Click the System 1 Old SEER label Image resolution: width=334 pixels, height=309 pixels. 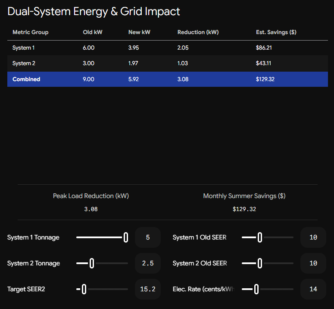click(x=200, y=237)
